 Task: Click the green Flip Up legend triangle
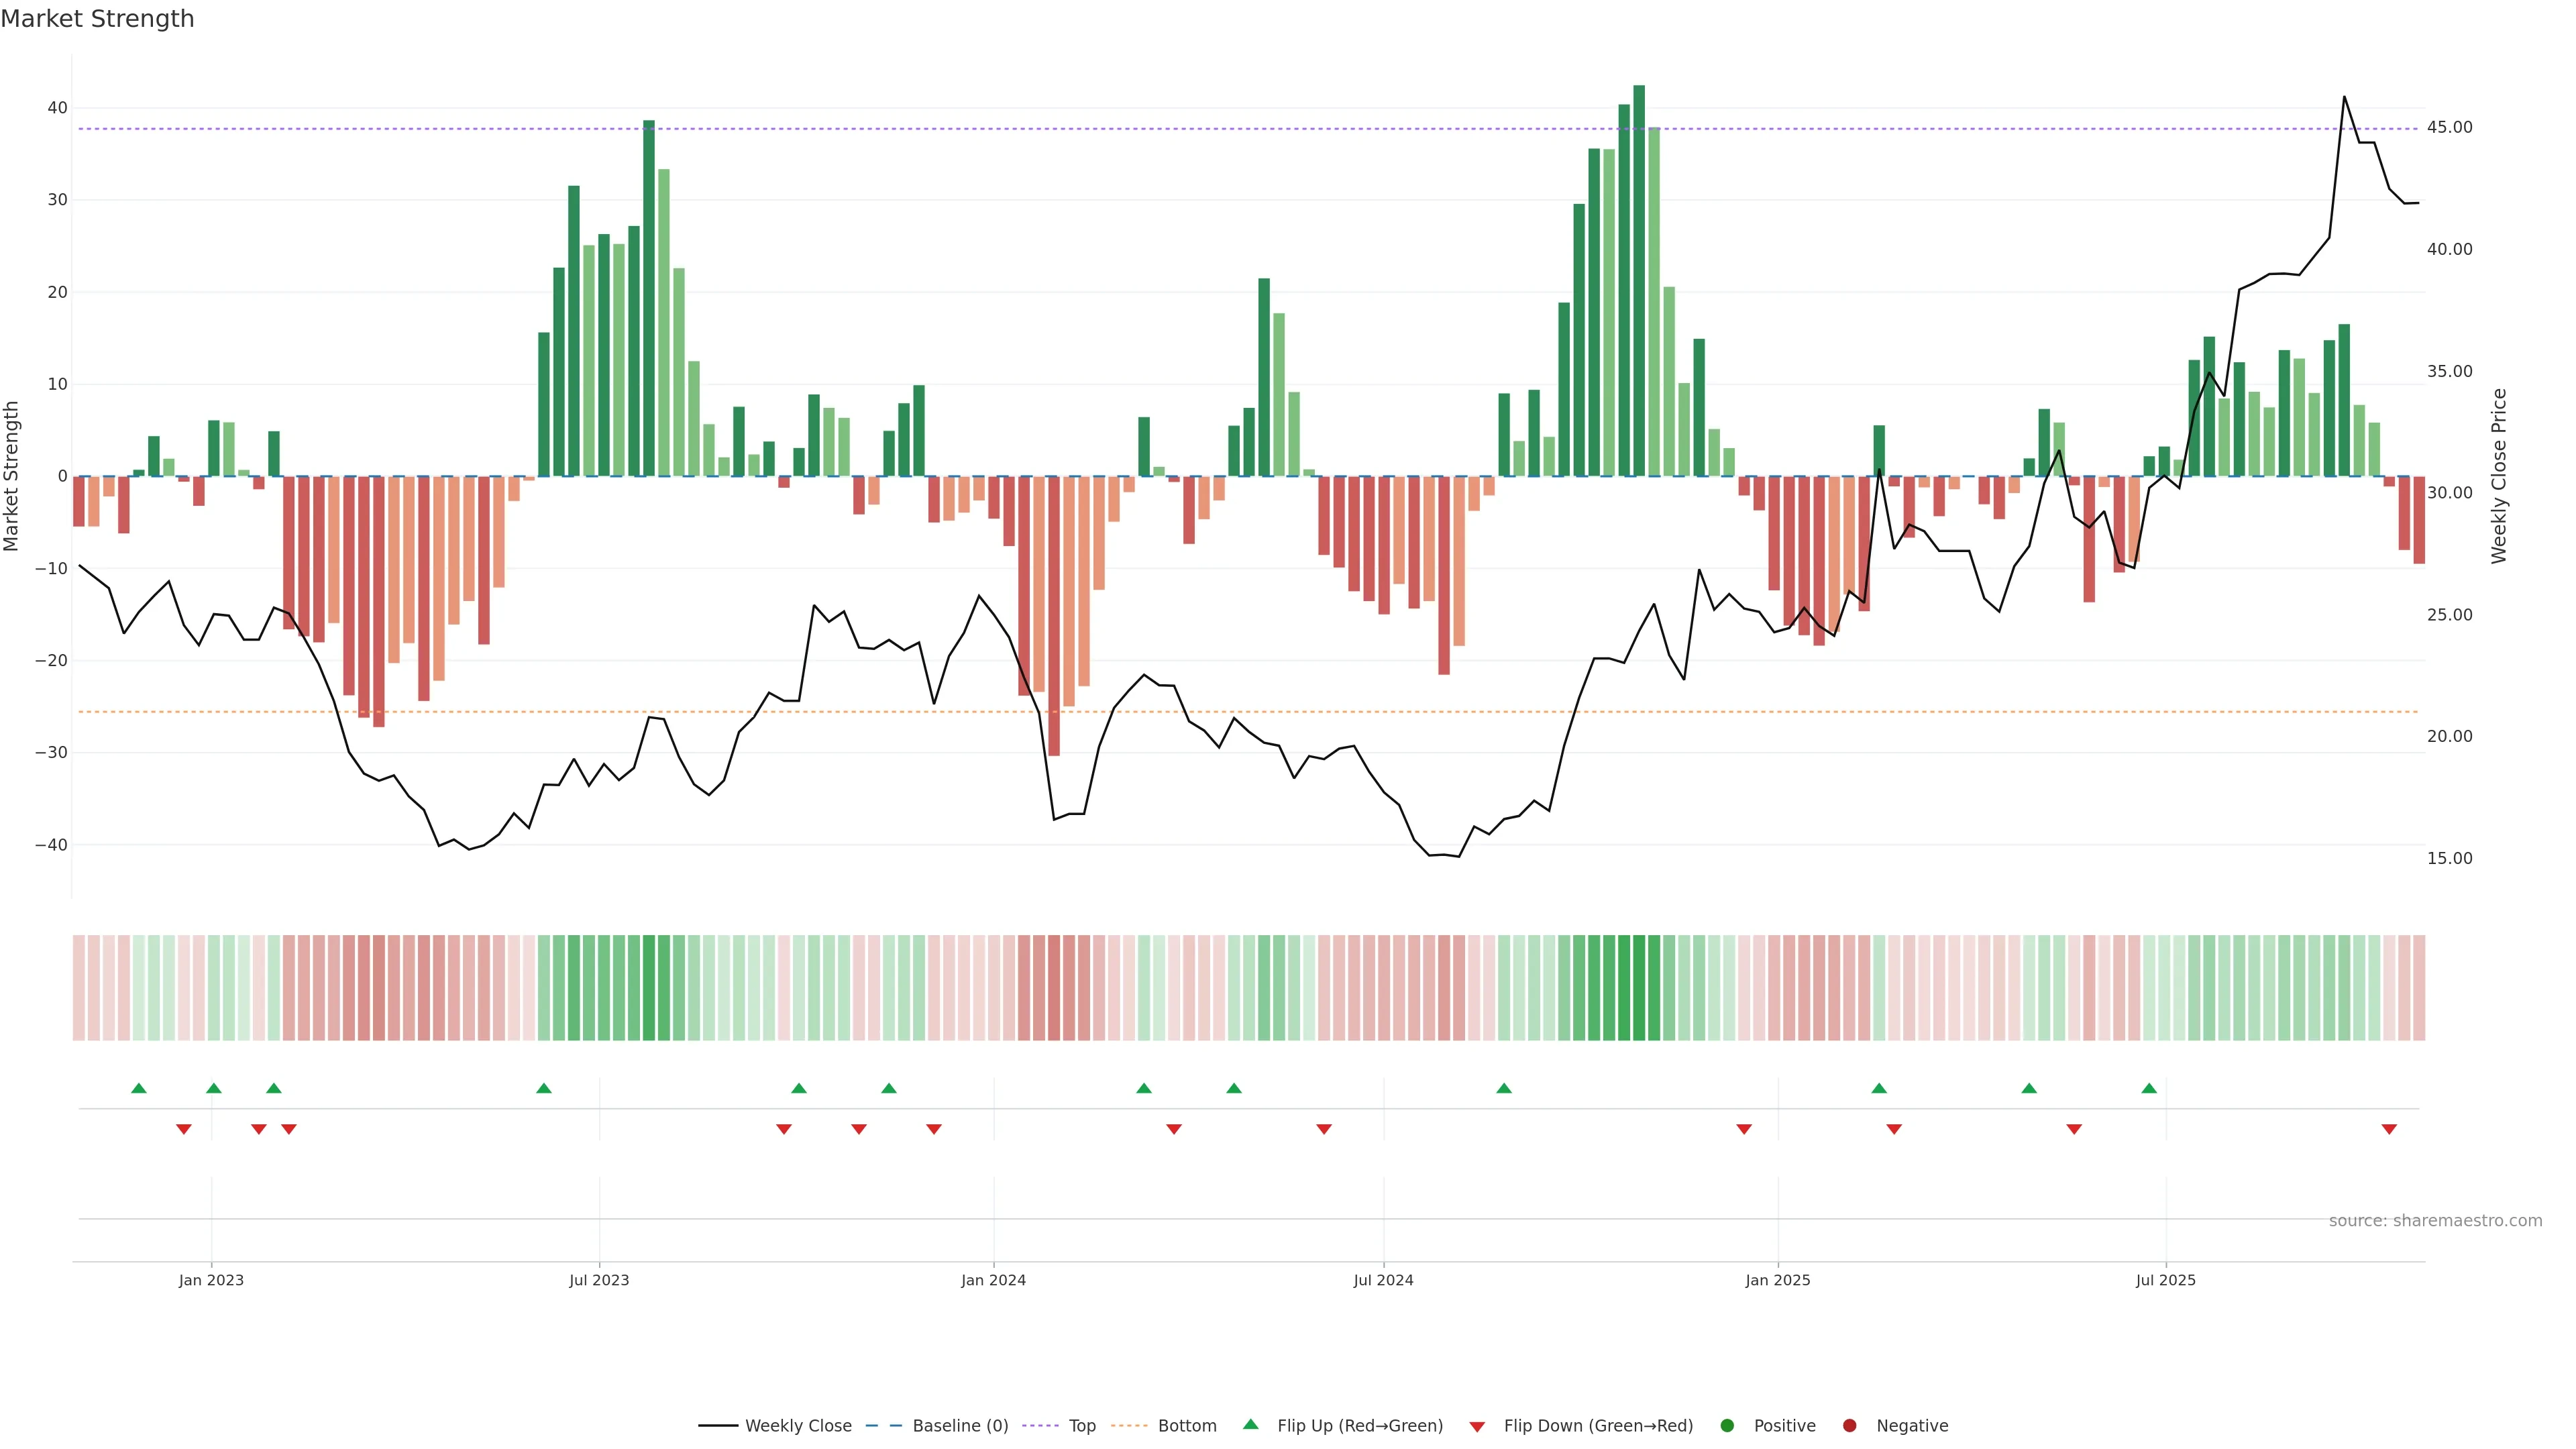tap(1250, 1425)
